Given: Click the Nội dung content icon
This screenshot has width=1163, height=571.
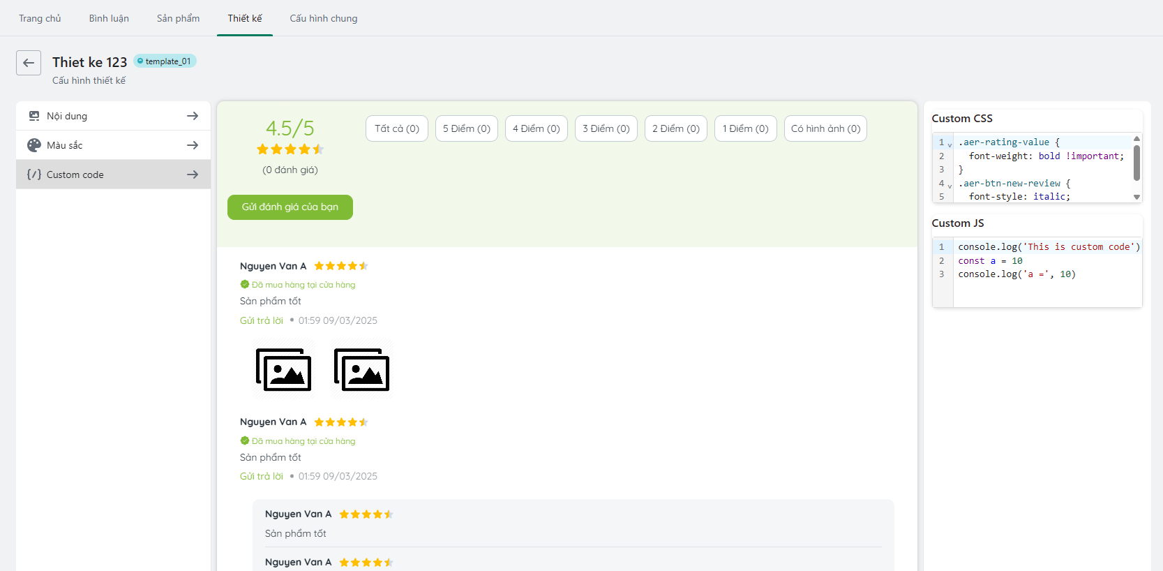Looking at the screenshot, I should (33, 116).
